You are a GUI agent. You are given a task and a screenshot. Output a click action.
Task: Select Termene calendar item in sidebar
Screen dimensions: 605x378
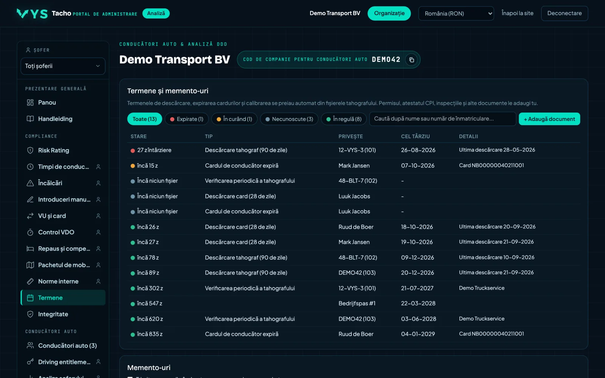(63, 298)
